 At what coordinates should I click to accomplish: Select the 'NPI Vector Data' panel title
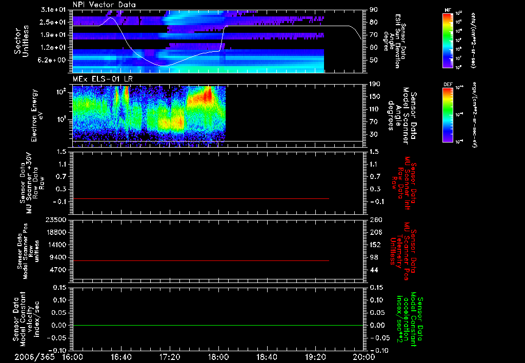pos(104,5)
